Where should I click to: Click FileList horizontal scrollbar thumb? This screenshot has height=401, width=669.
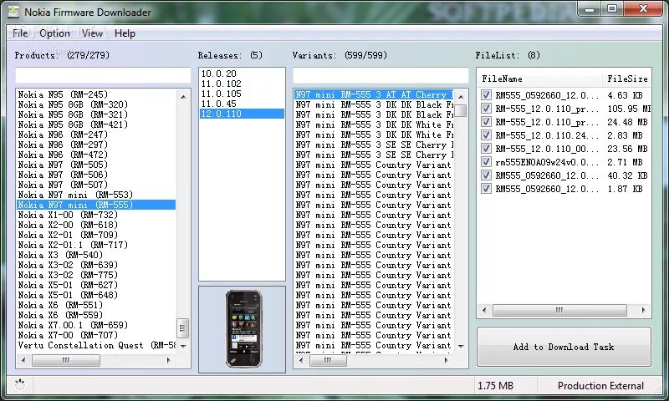tap(559, 310)
